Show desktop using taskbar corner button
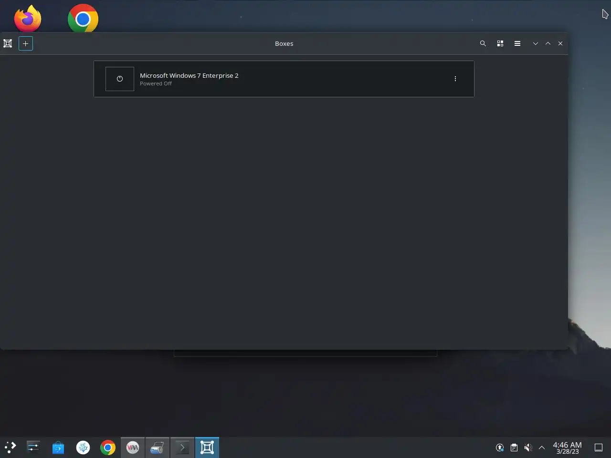Screen dimensions: 611x458 (x=599, y=448)
